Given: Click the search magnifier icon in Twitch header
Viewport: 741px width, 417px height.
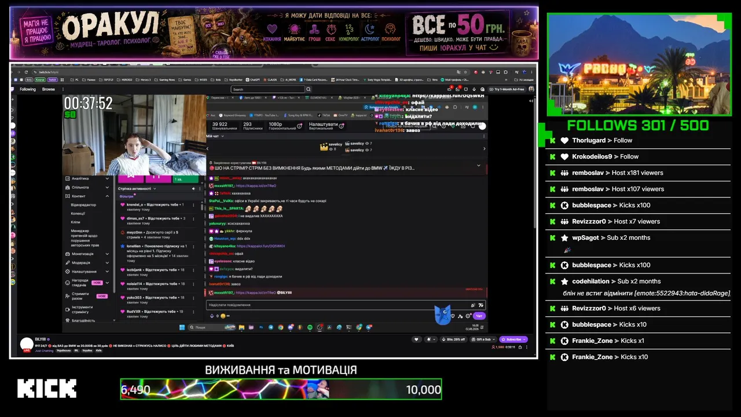Looking at the screenshot, I should tap(309, 89).
